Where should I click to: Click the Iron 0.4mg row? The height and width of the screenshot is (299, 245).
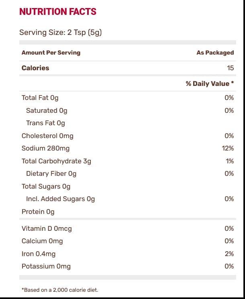[x=39, y=254]
